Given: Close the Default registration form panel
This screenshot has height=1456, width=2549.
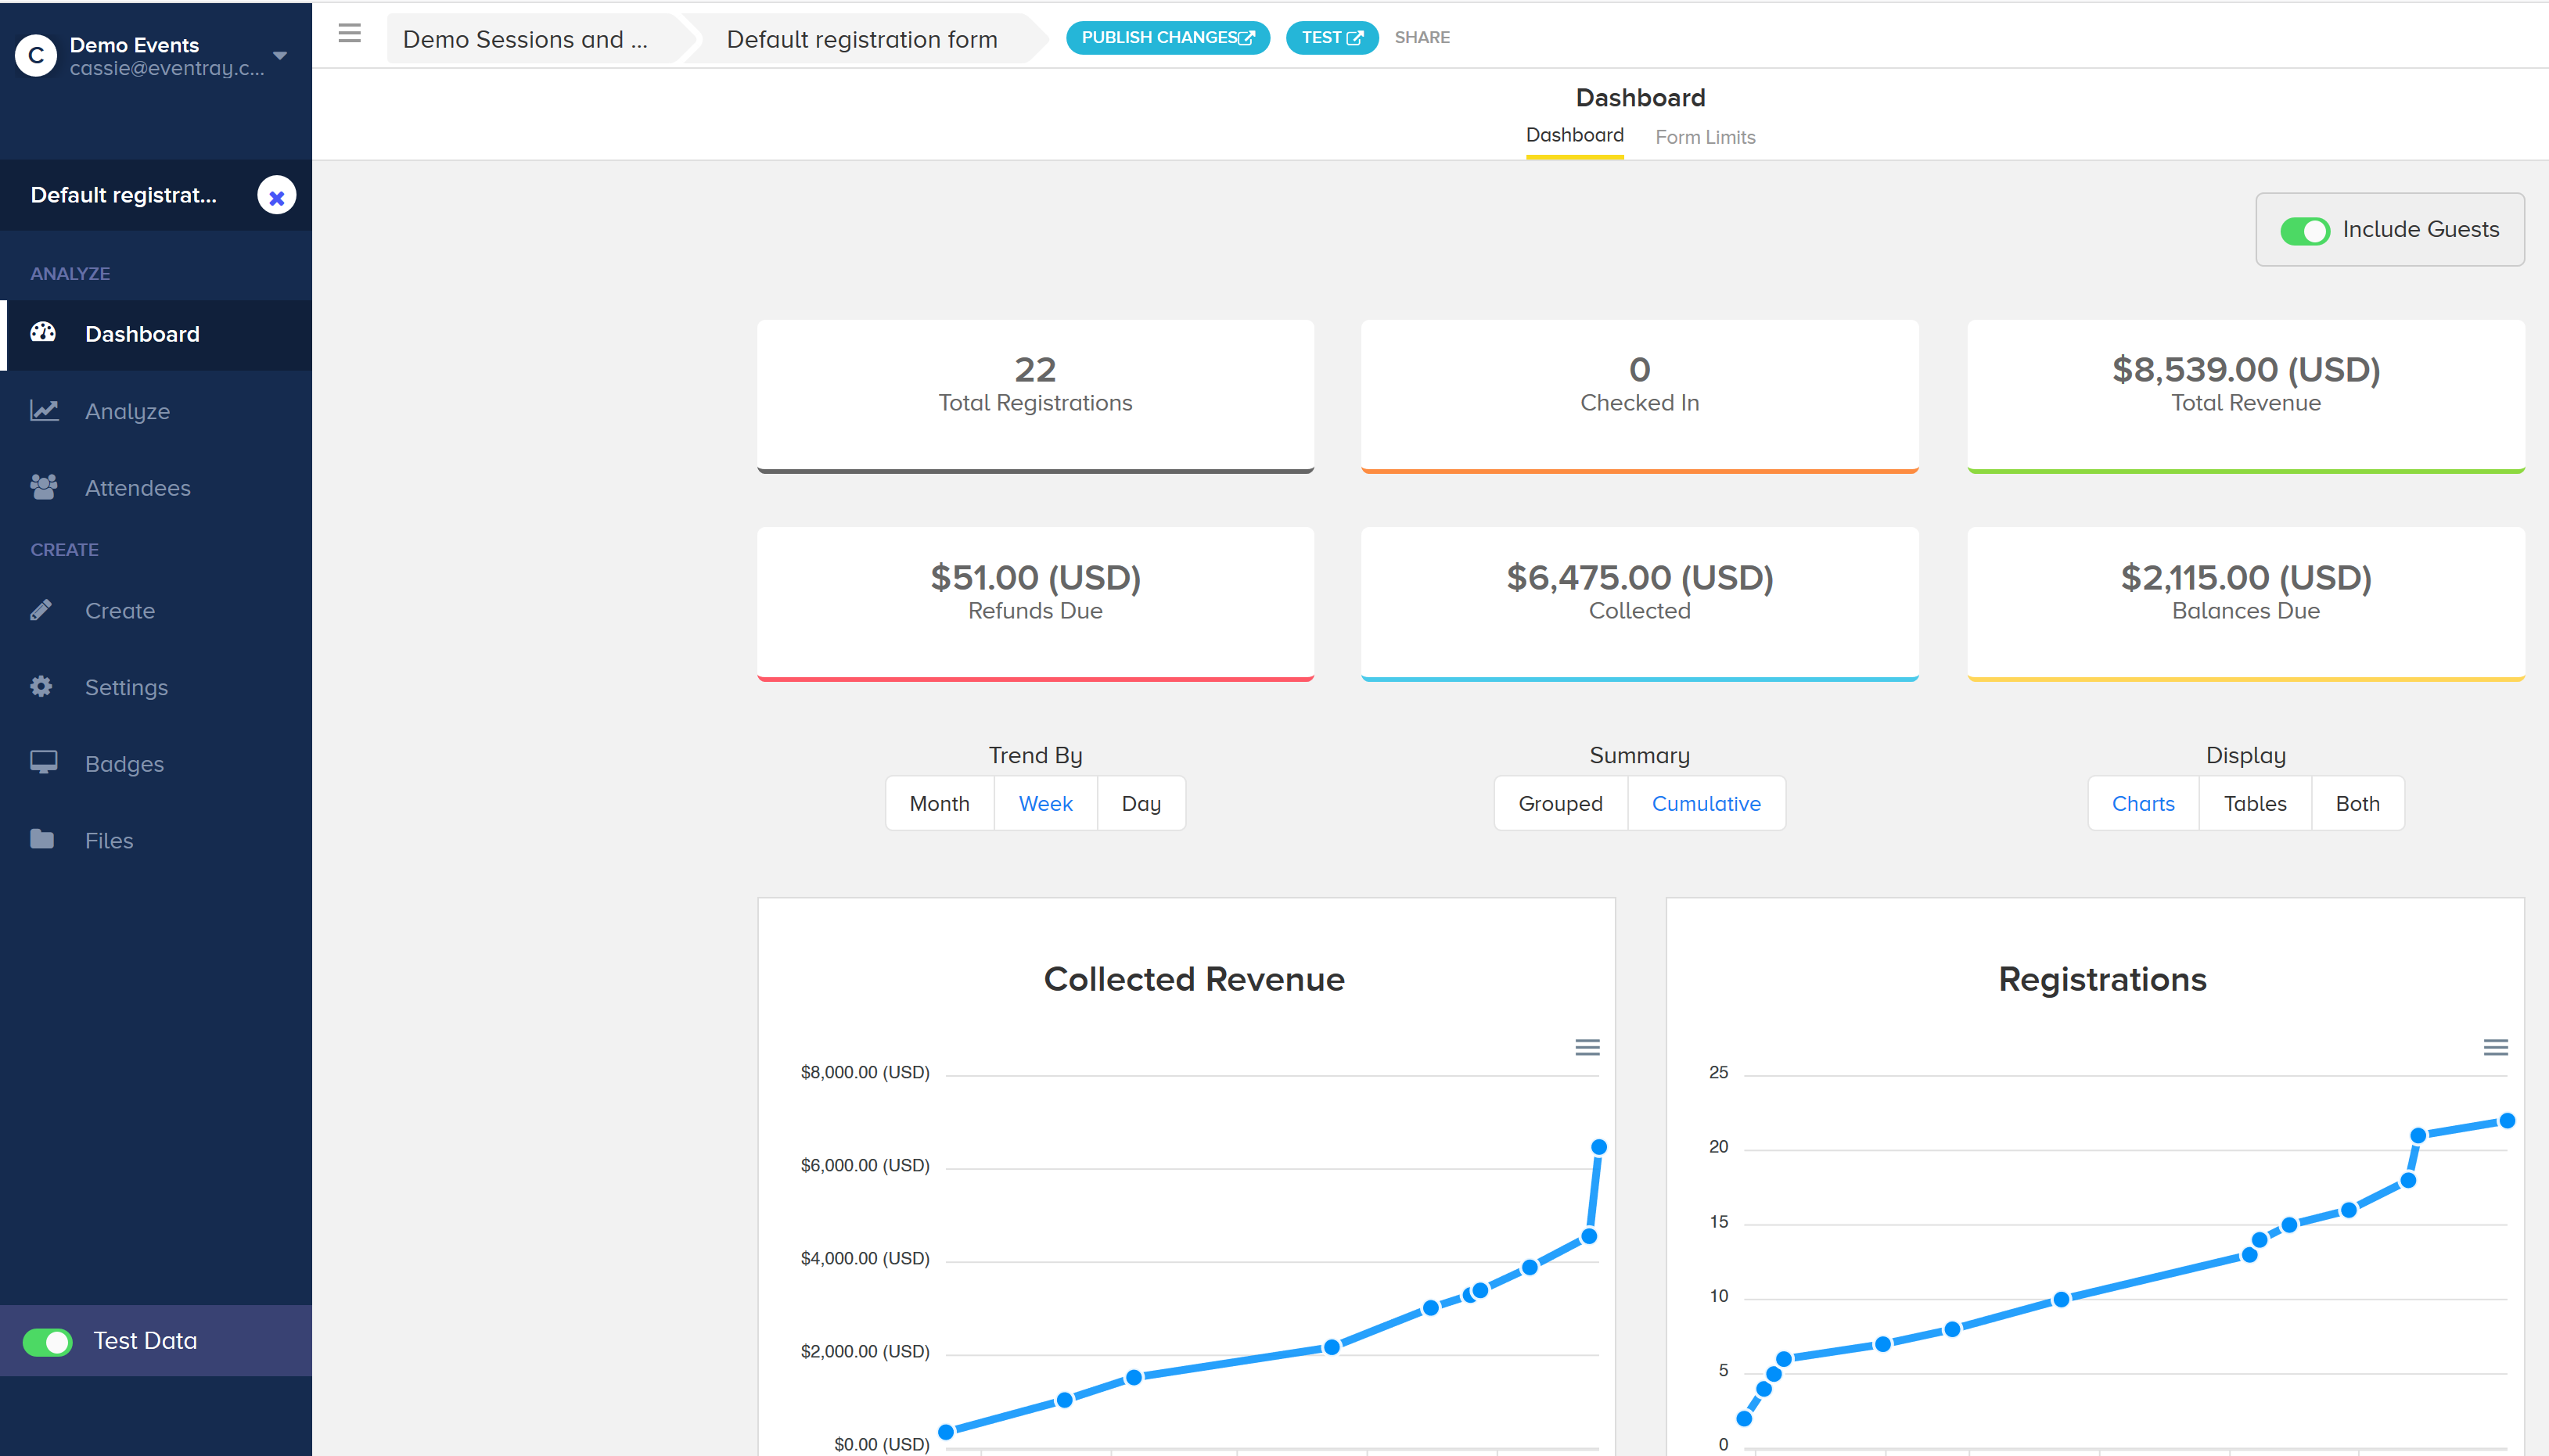Looking at the screenshot, I should click(x=277, y=196).
